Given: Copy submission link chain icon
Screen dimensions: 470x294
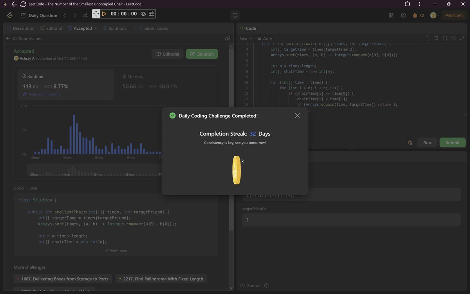Looking at the screenshot, I should (x=227, y=38).
